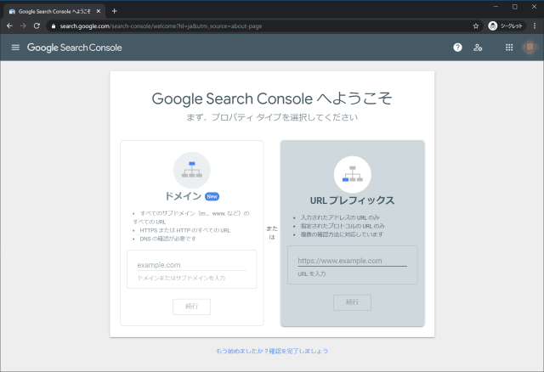Click '指定されたプロトコルの URL のみ' text
The height and width of the screenshot is (372, 544).
343,226
